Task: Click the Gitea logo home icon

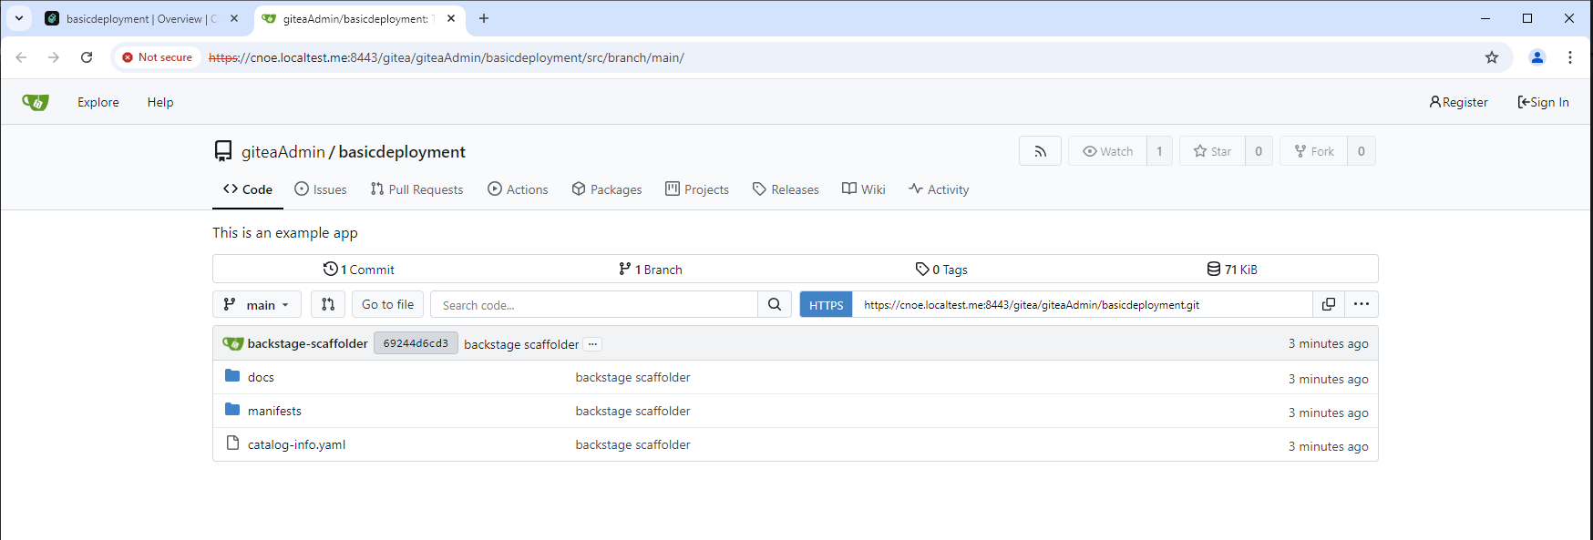Action: (x=36, y=102)
